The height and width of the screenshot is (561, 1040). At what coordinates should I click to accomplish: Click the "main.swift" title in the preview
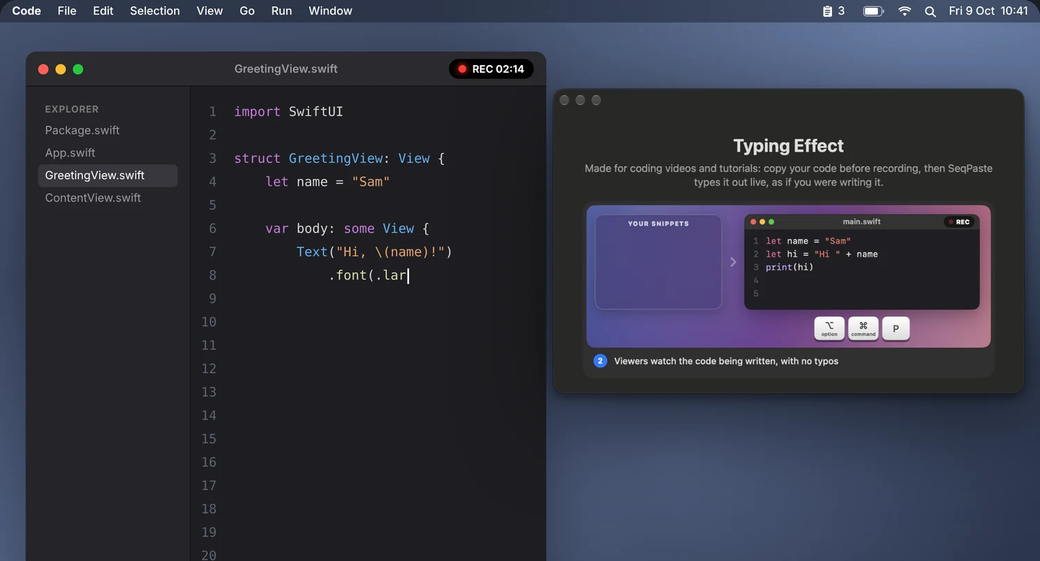(862, 222)
